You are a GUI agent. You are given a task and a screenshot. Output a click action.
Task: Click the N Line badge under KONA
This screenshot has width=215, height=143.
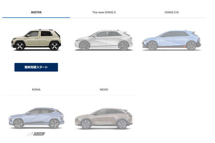(36, 134)
